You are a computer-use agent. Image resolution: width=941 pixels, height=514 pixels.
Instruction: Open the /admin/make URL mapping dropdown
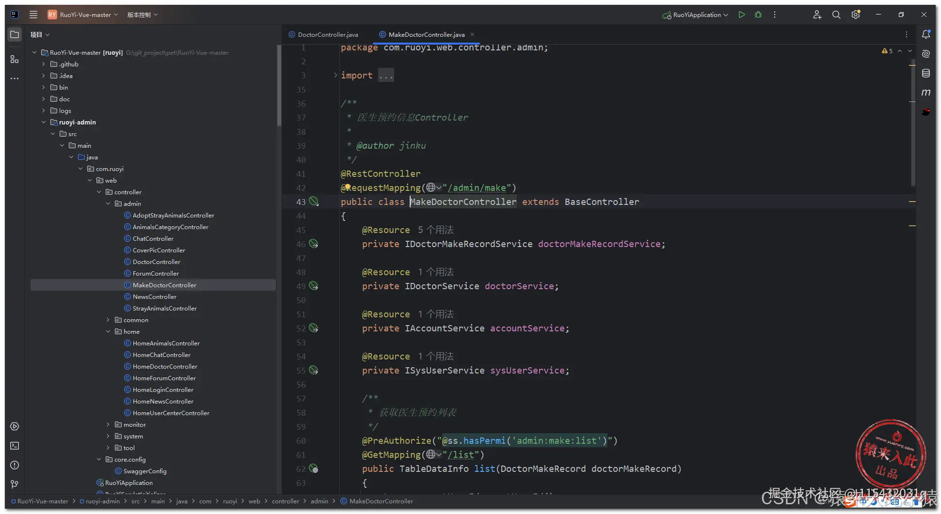433,187
